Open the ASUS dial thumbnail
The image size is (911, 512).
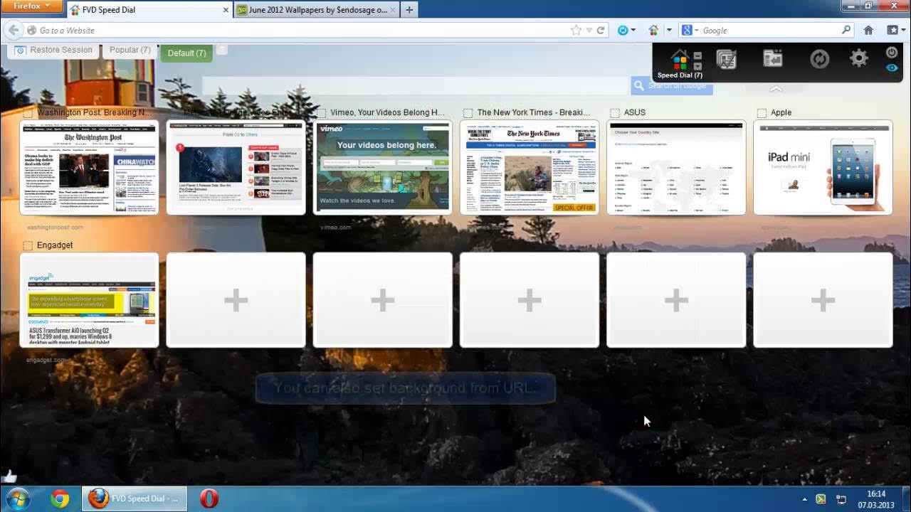coord(676,167)
